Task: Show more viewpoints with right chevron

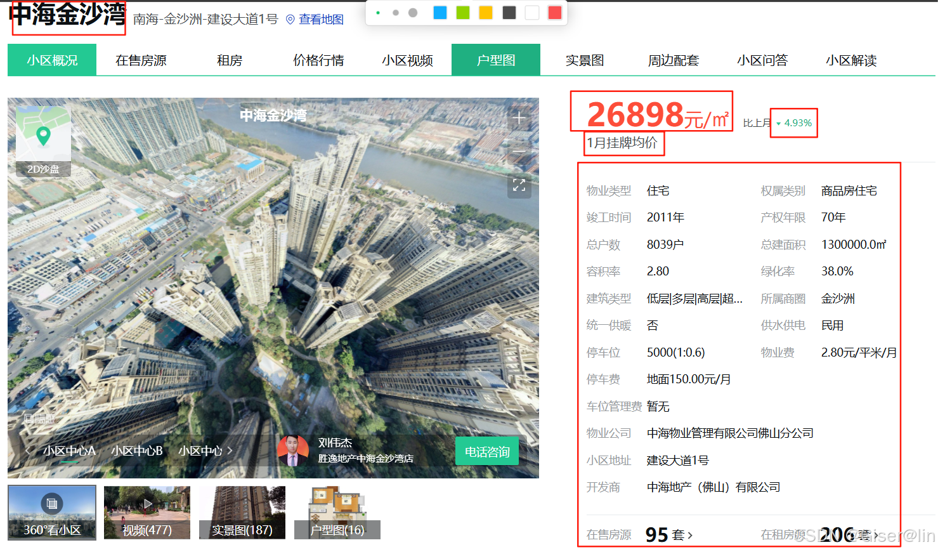Action: tap(230, 450)
